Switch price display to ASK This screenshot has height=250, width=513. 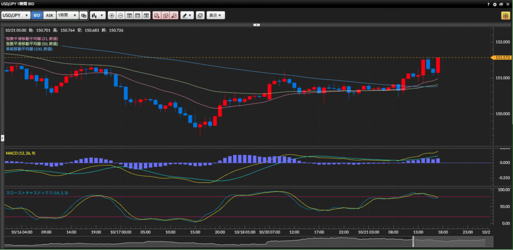[x=49, y=15]
